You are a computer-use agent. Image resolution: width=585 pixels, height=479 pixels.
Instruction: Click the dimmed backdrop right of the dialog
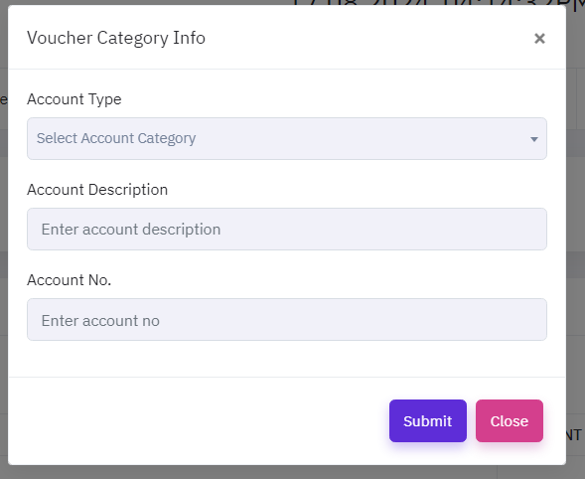(x=575, y=239)
